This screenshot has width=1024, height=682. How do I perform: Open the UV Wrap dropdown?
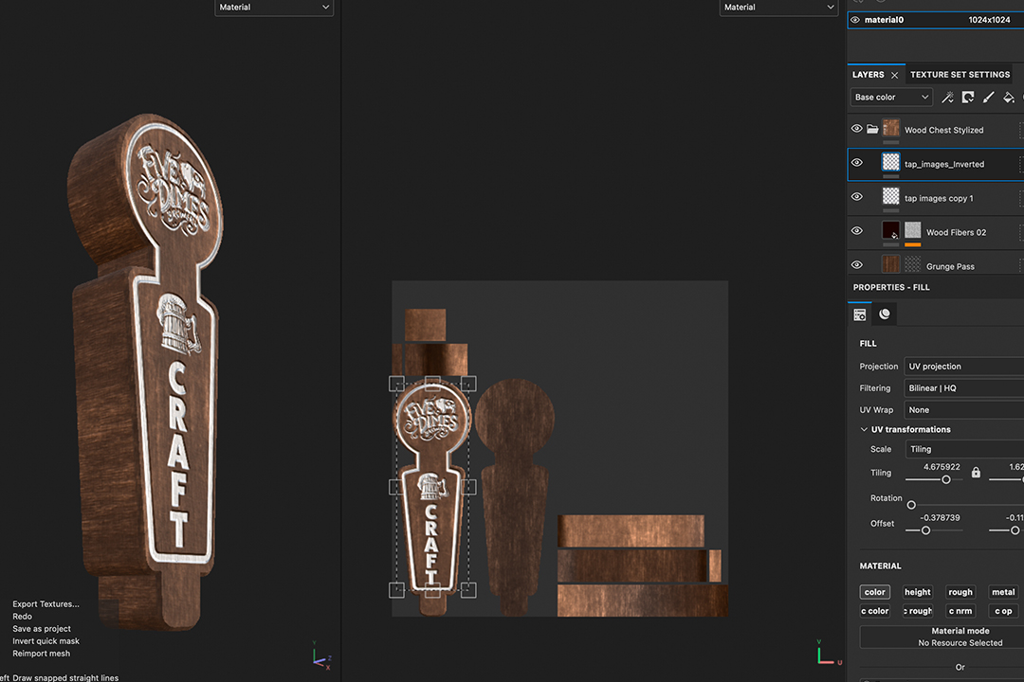coord(964,410)
